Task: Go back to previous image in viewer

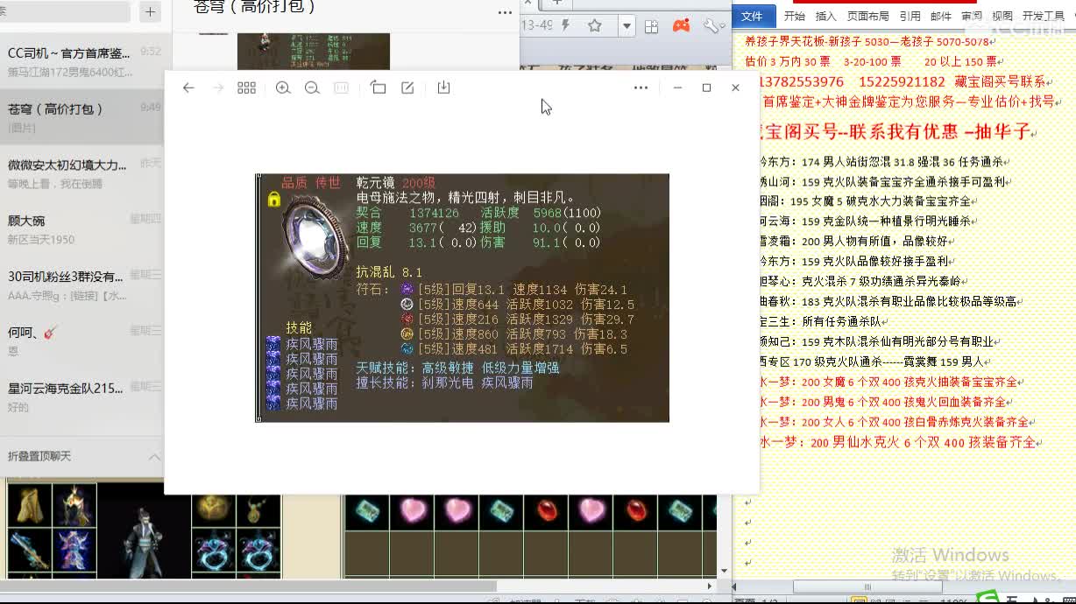Action: pos(188,88)
